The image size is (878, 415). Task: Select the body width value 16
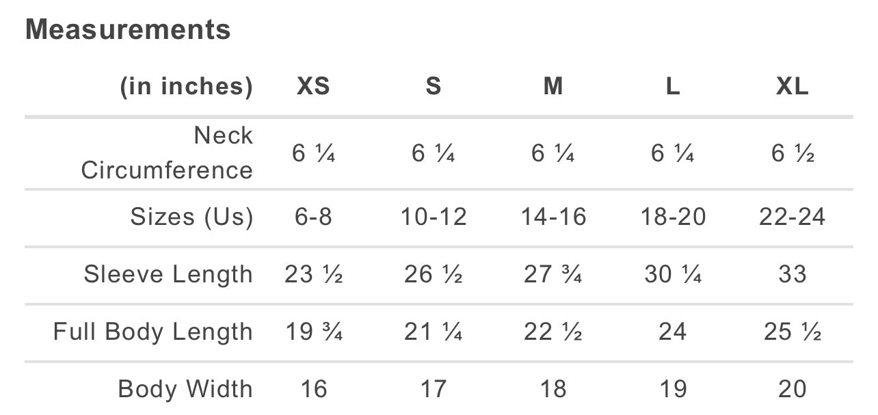click(x=313, y=389)
